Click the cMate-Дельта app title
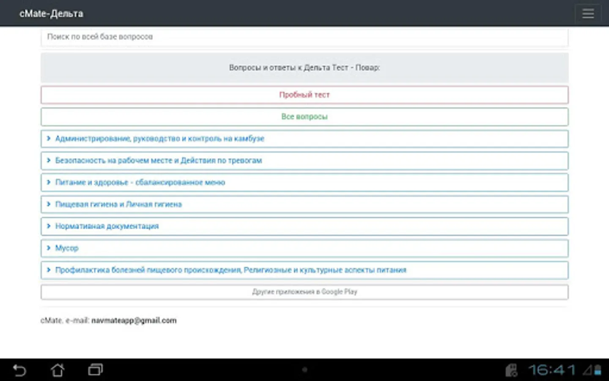Viewport: 609px width, 381px height. 51,14
